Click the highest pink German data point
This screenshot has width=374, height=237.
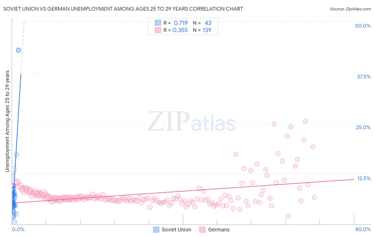click(305, 121)
